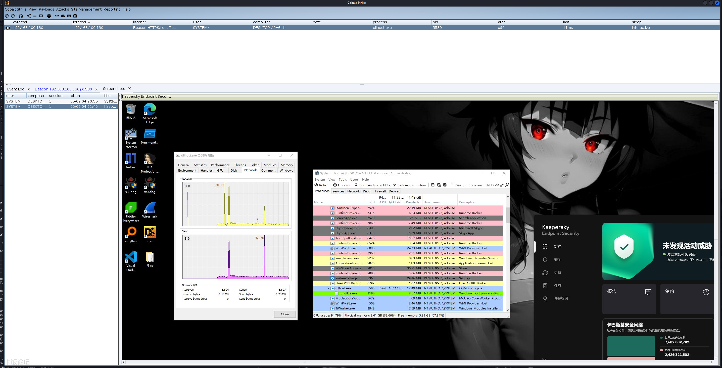Image resolution: width=722 pixels, height=368 pixels.
Task: View keystrokes via keyboard icon
Action: coord(69,16)
